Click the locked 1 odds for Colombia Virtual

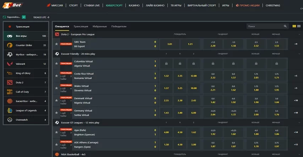(x=166, y=64)
